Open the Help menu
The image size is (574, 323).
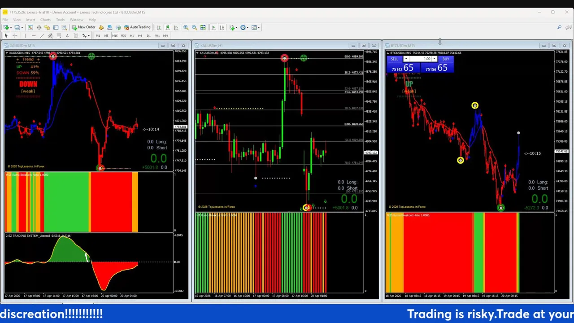[x=92, y=20]
